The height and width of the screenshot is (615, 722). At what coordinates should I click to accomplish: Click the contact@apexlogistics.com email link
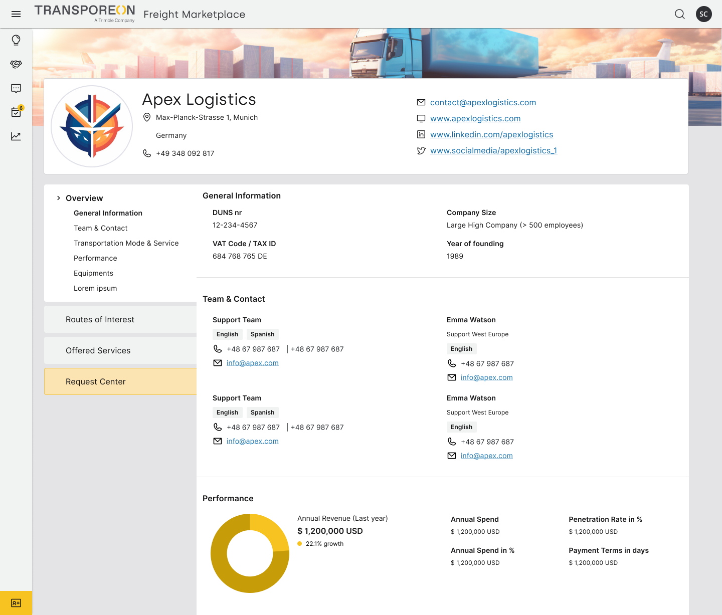[483, 103]
